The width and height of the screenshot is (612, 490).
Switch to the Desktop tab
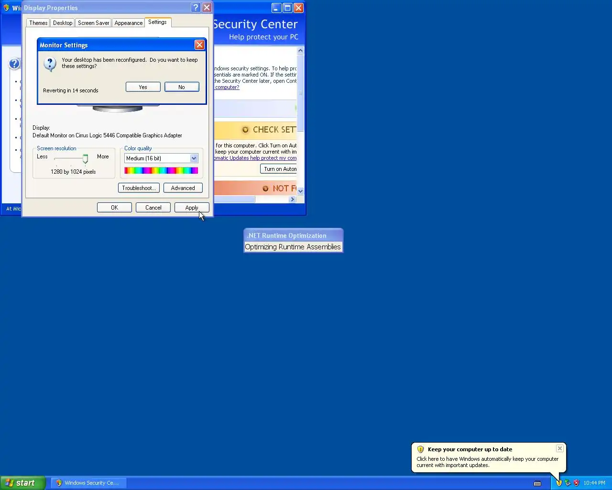click(63, 23)
